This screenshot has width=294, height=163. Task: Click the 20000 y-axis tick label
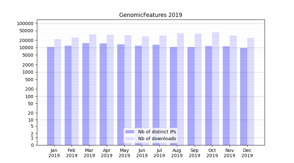click(26, 40)
